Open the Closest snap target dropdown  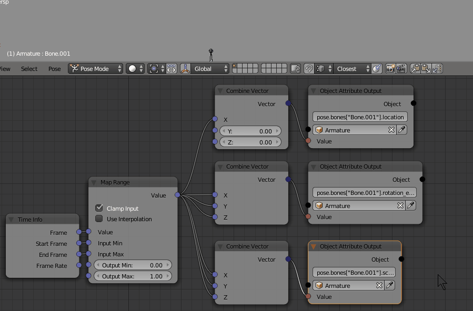pos(352,69)
